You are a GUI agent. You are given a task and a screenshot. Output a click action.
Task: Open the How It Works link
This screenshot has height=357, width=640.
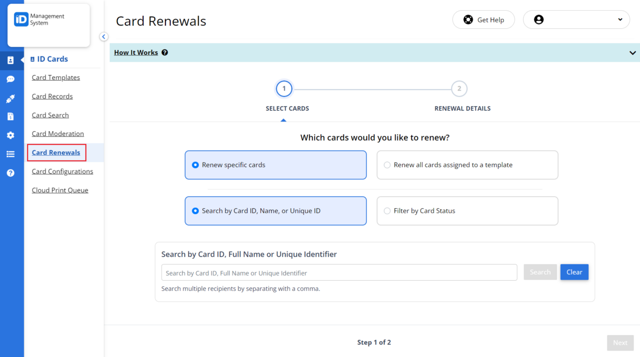(135, 52)
